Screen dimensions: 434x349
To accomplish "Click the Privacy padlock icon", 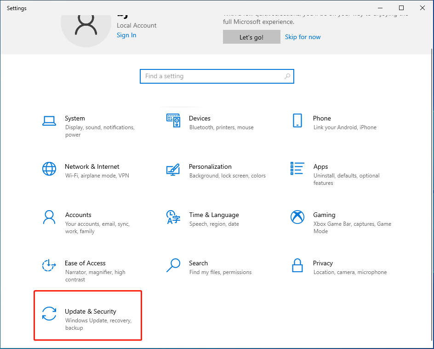I will pyautogui.click(x=297, y=265).
